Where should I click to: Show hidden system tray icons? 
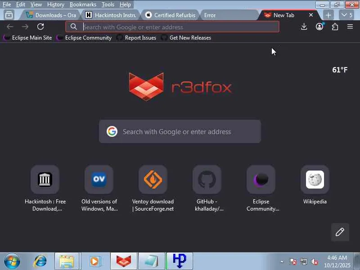pyautogui.click(x=282, y=261)
